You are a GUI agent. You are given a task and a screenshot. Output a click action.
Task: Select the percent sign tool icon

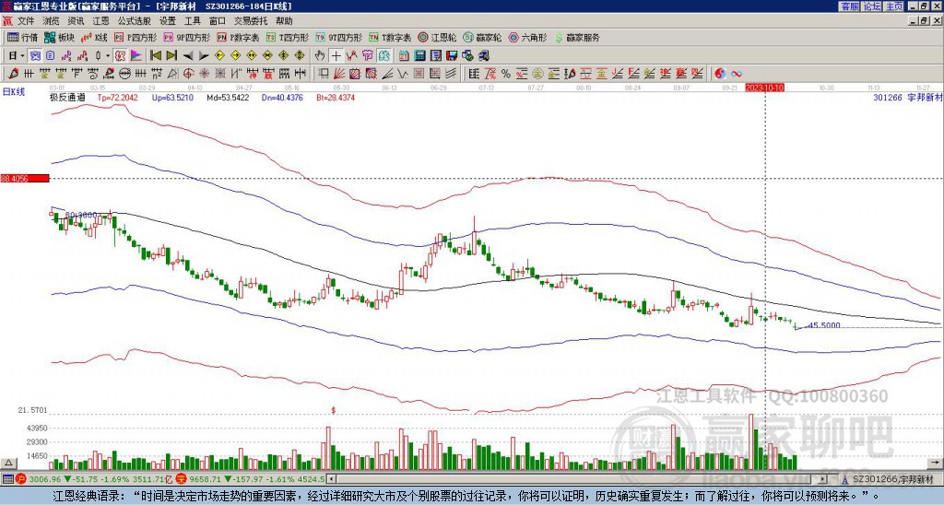(506, 74)
